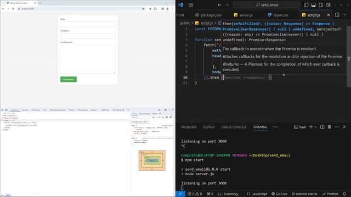Close the DevTools panel
The width and height of the screenshot is (351, 197).
click(173, 110)
